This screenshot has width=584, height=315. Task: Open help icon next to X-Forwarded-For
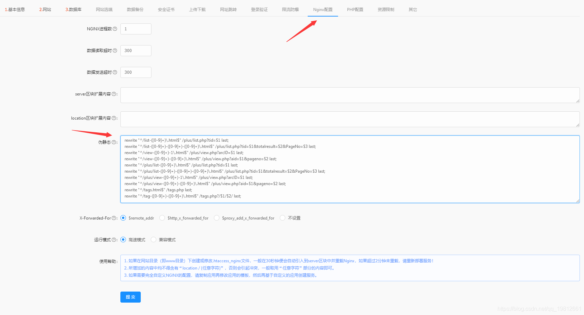[114, 218]
